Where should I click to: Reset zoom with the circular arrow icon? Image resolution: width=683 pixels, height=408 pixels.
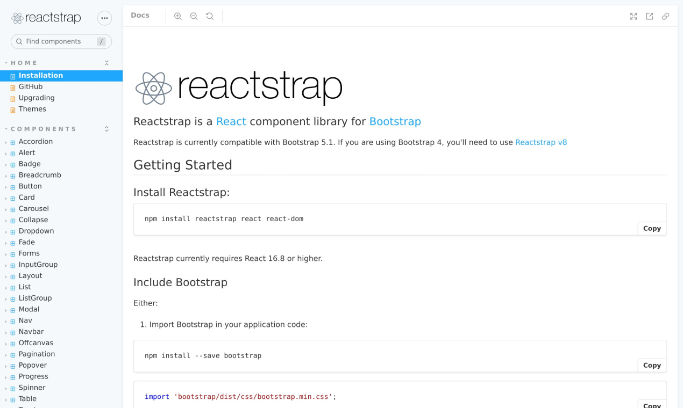[x=210, y=16]
